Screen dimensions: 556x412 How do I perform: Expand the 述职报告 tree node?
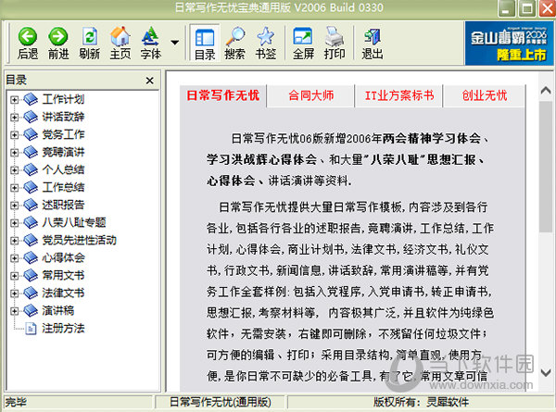click(x=14, y=206)
